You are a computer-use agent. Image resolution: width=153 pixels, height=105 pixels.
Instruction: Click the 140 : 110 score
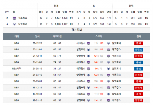click(98, 62)
